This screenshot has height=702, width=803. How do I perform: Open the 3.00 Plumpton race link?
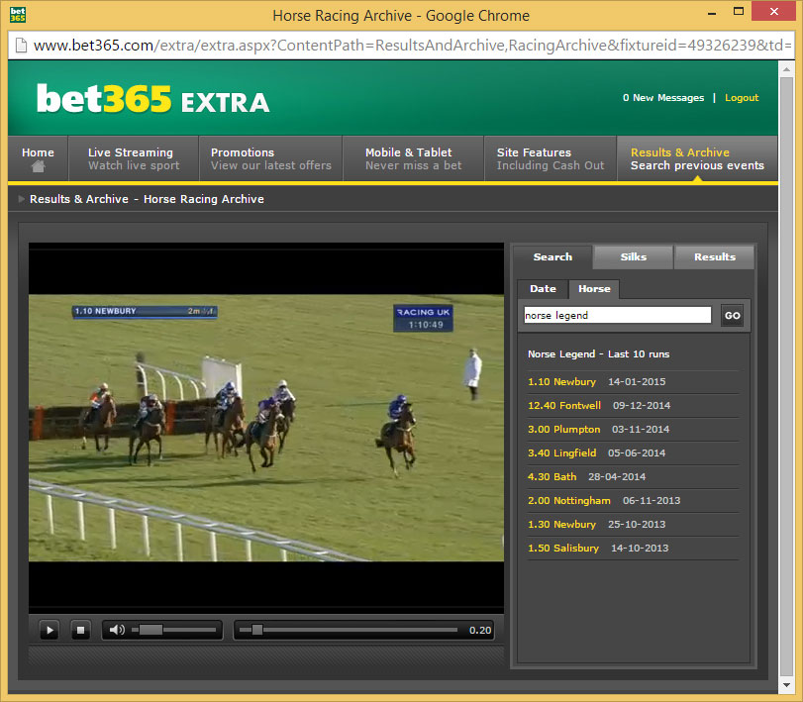[x=563, y=429]
